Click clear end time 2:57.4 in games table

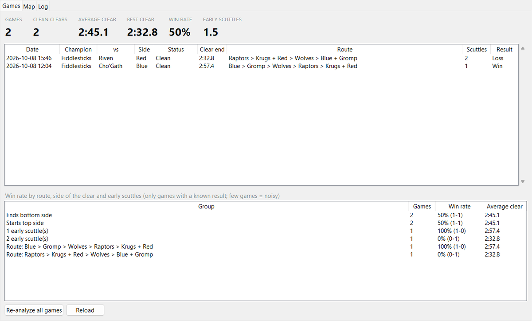tap(207, 66)
